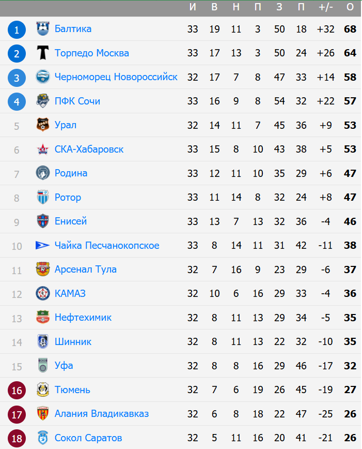Open the Ротор team page link
Viewport: 362px width, 449px height.
click(68, 197)
